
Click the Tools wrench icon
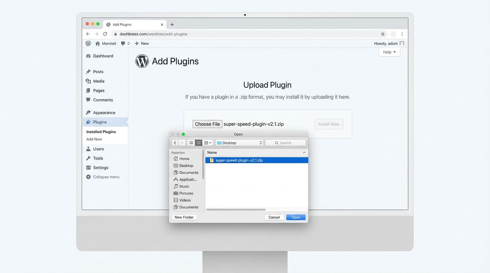pyautogui.click(x=88, y=158)
